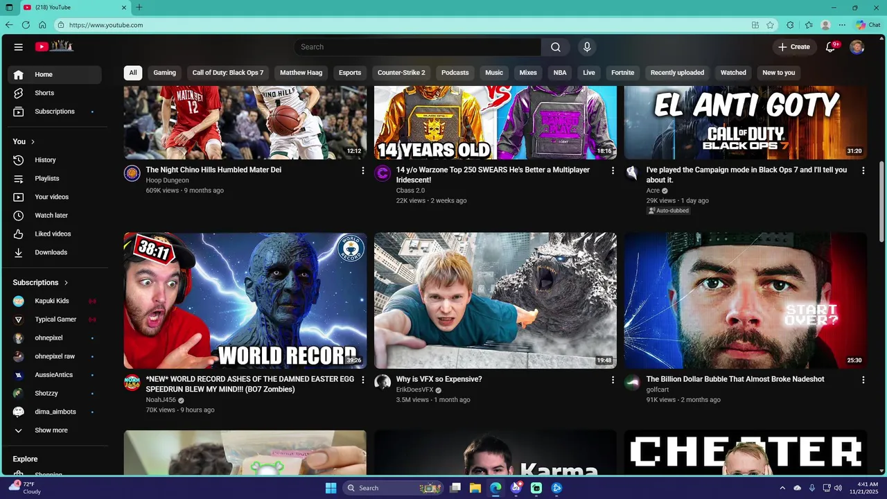Open Hoop Dungeon channel avatar
Image resolution: width=887 pixels, height=499 pixels.
point(132,173)
